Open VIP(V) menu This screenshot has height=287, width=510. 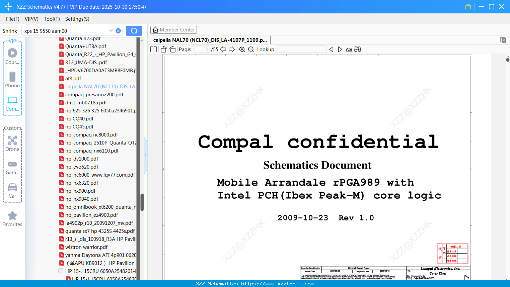tap(31, 19)
